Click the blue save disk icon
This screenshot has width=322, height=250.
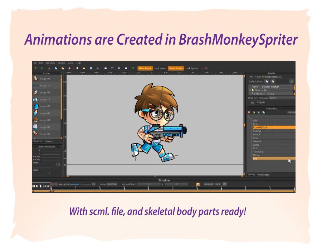[x=91, y=69]
